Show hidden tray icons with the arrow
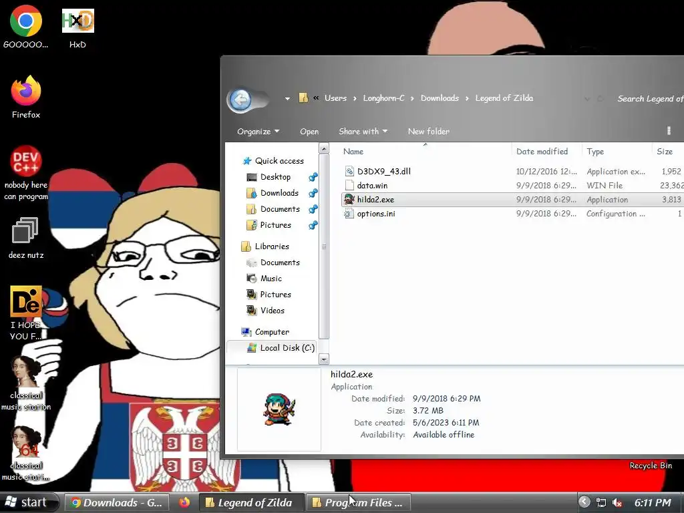 click(584, 502)
